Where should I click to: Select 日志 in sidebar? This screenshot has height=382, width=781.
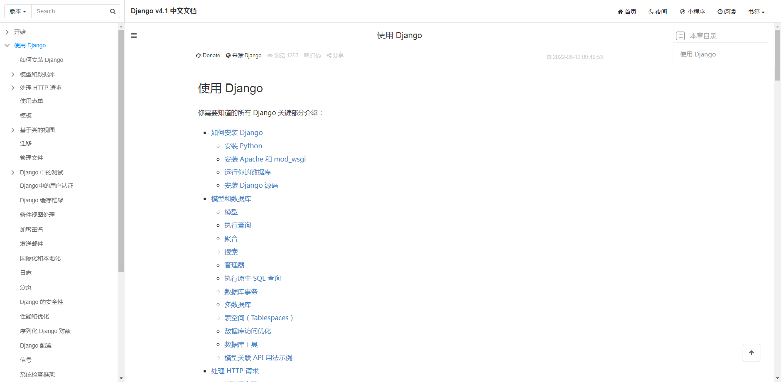26,273
